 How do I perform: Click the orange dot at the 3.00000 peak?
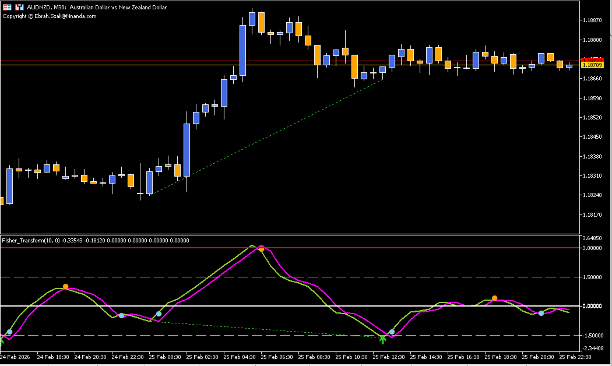(261, 249)
